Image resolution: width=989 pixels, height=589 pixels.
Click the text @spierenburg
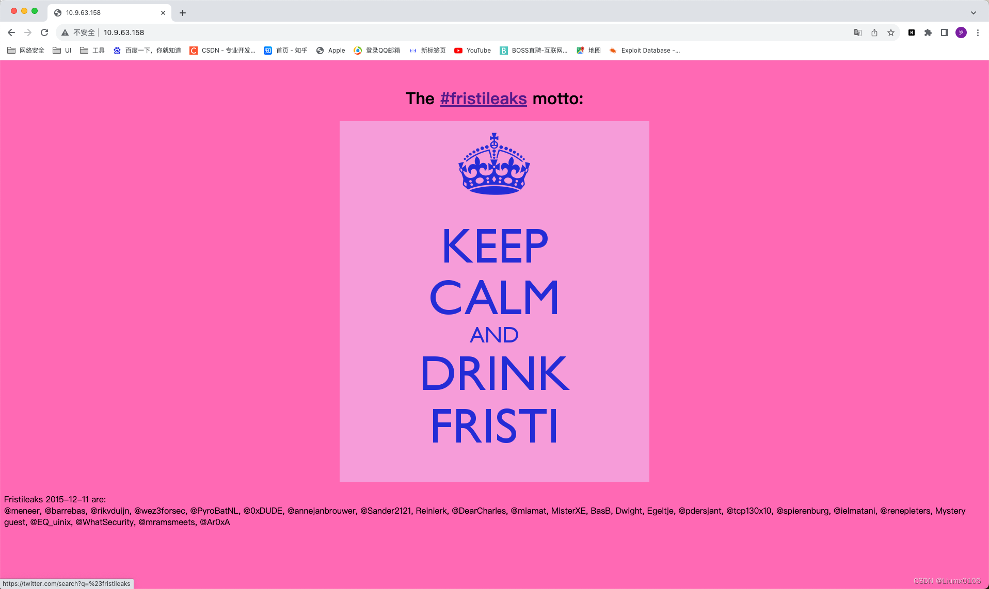pyautogui.click(x=802, y=511)
